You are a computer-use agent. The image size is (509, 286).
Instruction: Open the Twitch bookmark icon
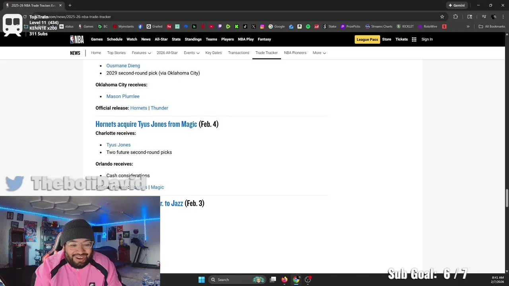220,27
